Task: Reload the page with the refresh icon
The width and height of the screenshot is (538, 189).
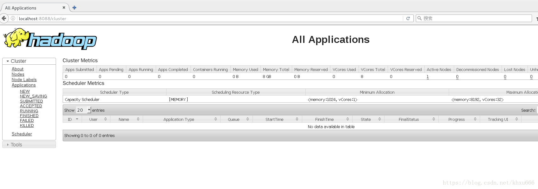Action: pos(408,18)
